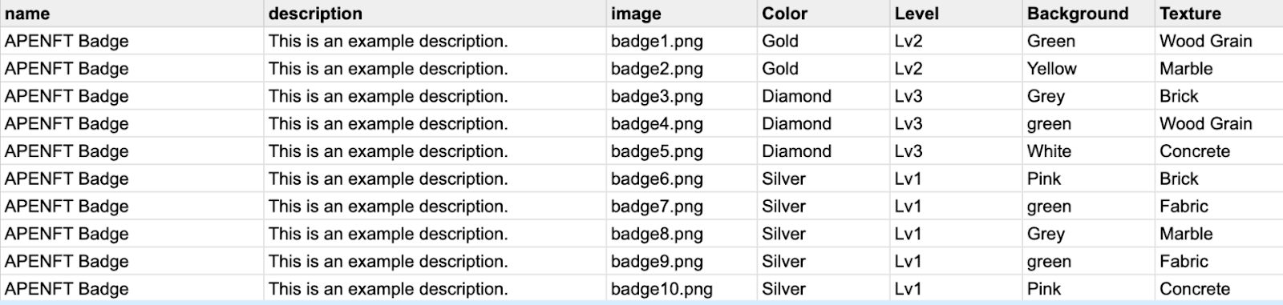Select the 'Color' header cell
1283x305 pixels.
[x=824, y=14]
